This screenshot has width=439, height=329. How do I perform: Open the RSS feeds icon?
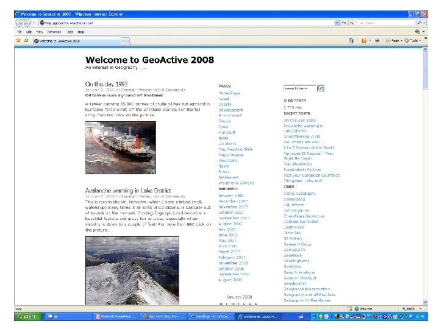point(364,41)
